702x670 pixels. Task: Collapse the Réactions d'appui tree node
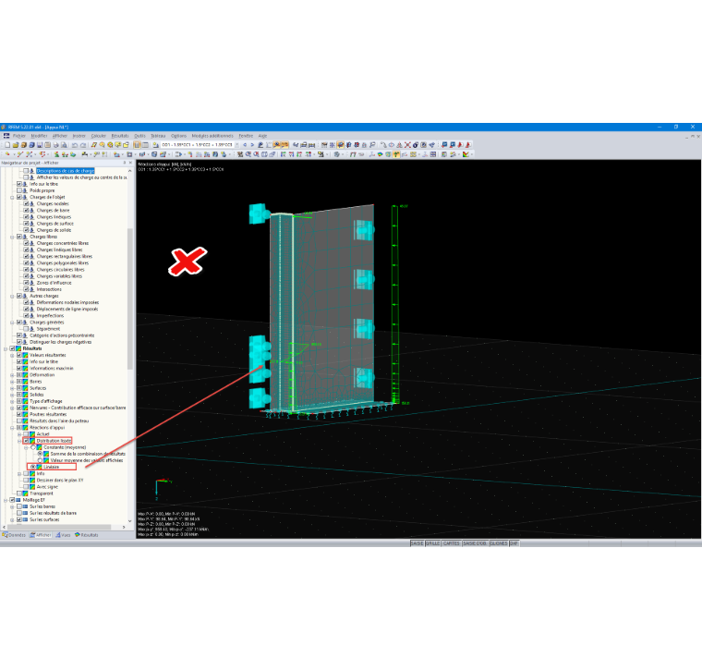click(x=13, y=428)
